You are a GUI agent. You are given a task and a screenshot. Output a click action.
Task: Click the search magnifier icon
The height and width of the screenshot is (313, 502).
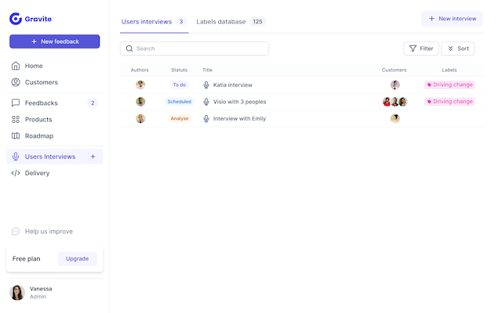coord(129,49)
